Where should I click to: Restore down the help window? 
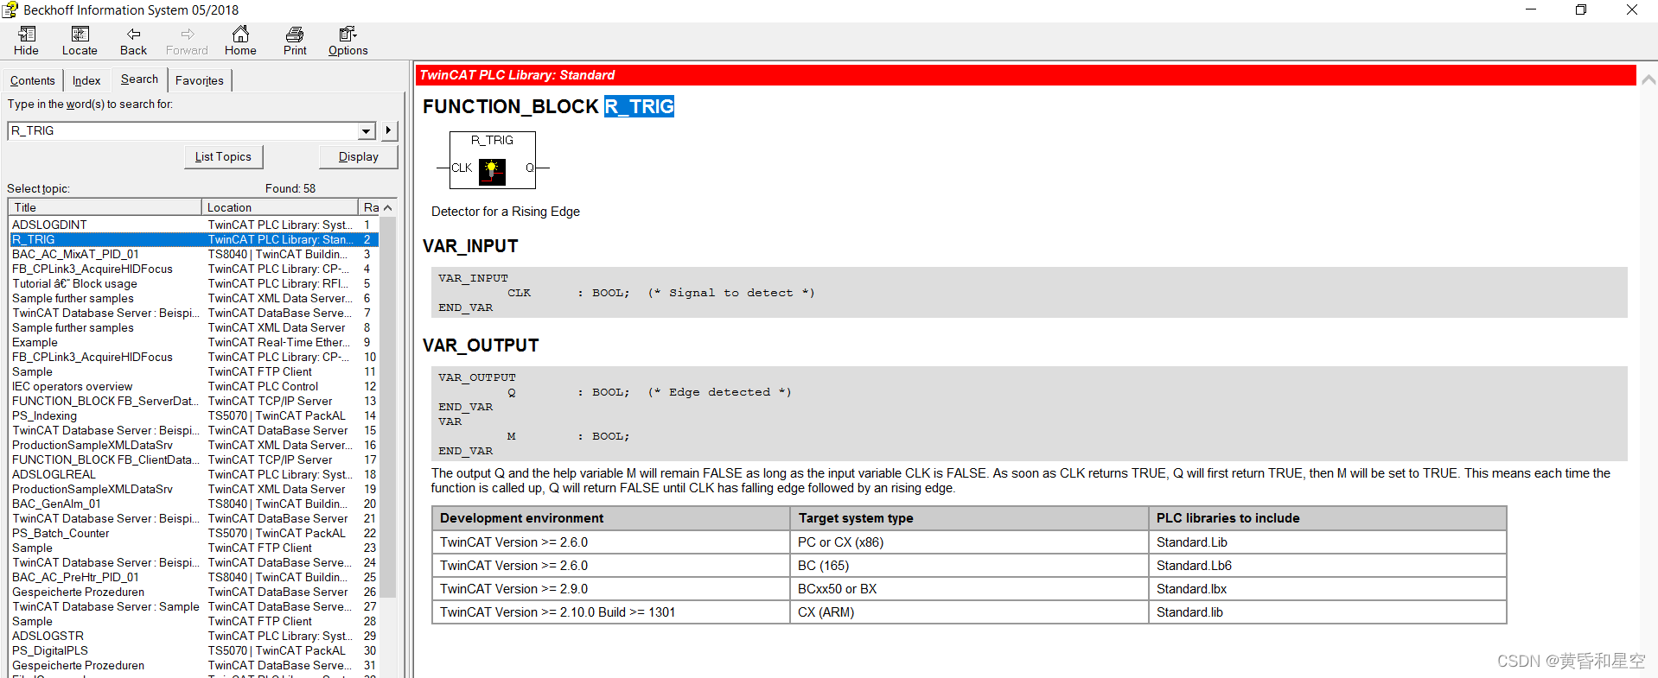(1581, 10)
